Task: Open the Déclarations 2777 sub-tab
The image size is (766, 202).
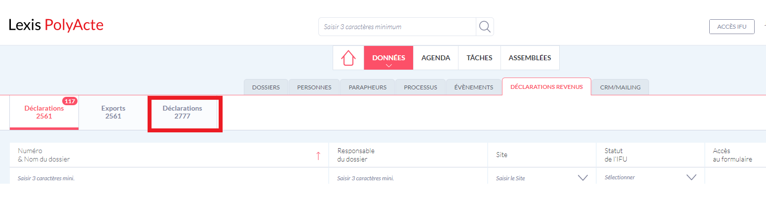Action: click(182, 112)
